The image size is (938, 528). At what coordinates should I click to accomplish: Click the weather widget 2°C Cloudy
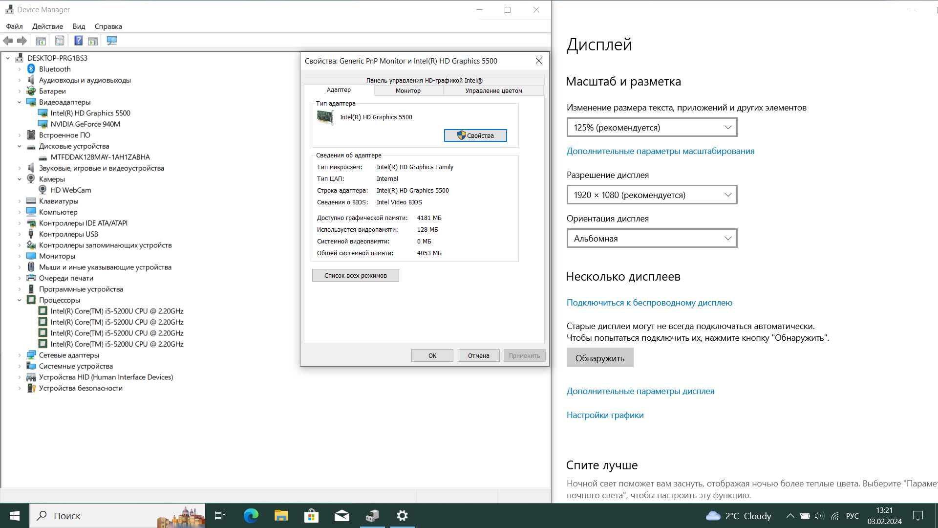738,516
